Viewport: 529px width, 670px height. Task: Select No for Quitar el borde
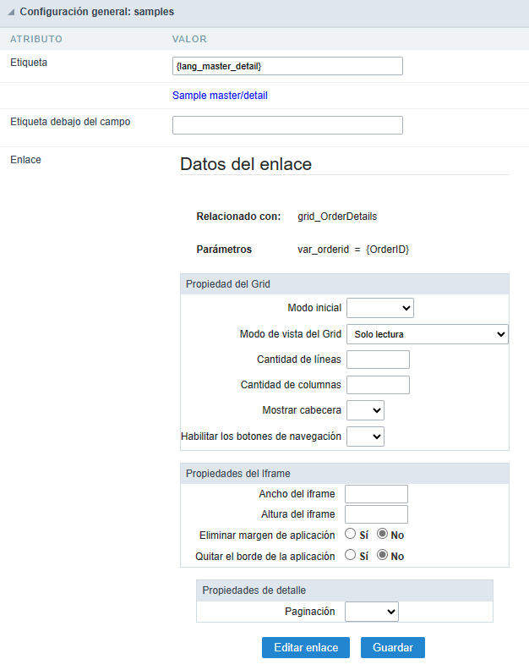coord(382,556)
